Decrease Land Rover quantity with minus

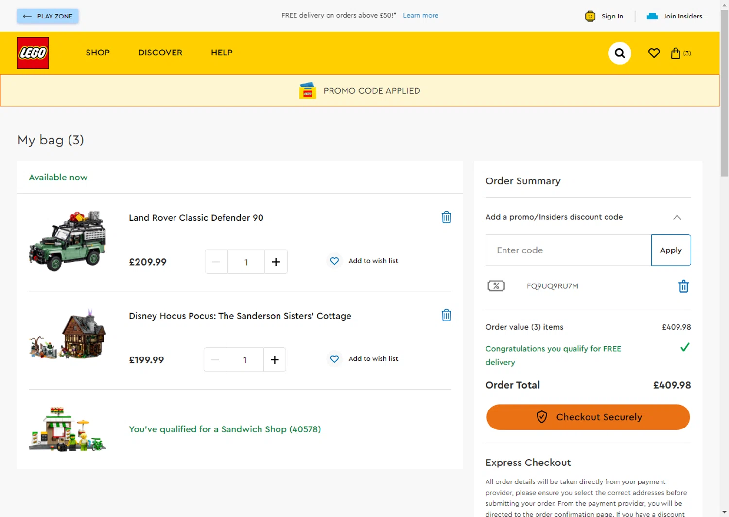[x=216, y=262]
